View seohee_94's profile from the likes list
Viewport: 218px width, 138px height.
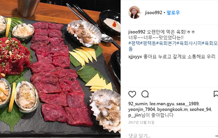200,110
